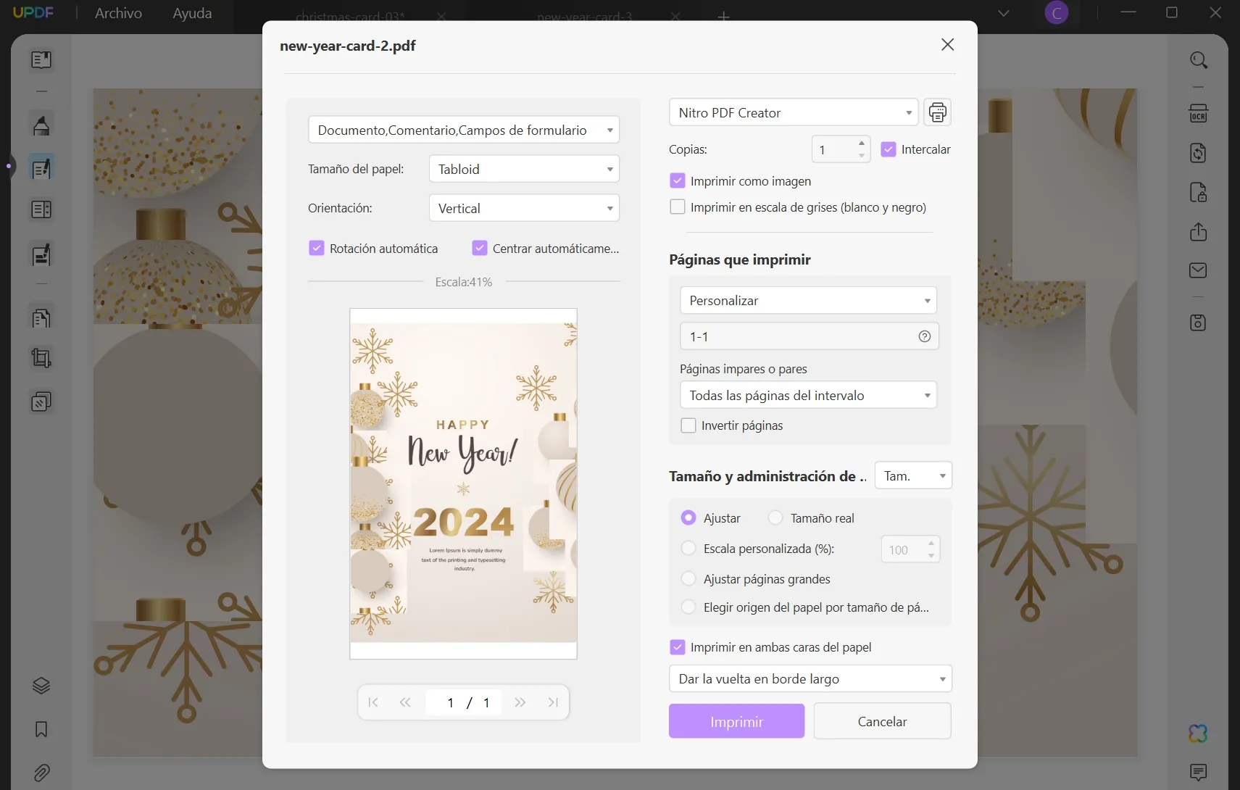Open the Tabloid paper size dropdown

pyautogui.click(x=524, y=169)
